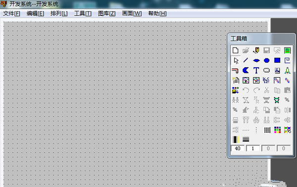The width and height of the screenshot is (297, 187).
Task: Select the blue filled rectangle tool
Action: pos(277,60)
